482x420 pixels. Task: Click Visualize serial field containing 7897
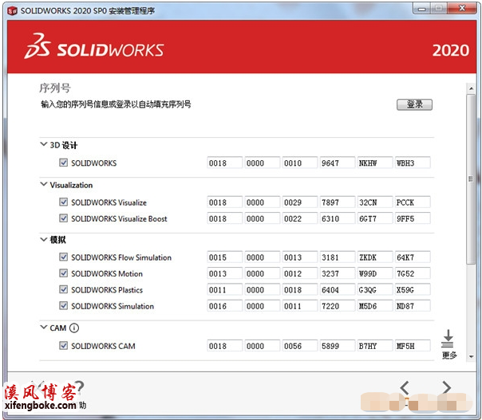[x=338, y=202]
